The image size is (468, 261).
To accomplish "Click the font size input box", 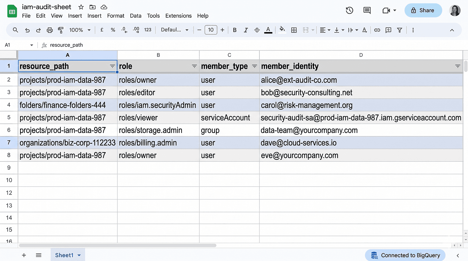I will click(211, 30).
